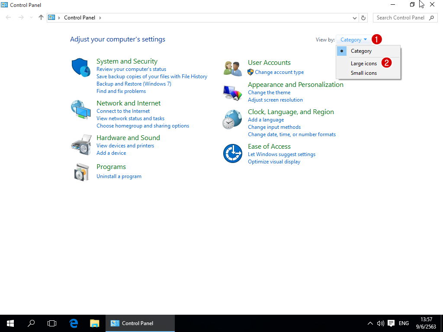
Task: Refresh the Control Panel view
Action: coord(363,18)
